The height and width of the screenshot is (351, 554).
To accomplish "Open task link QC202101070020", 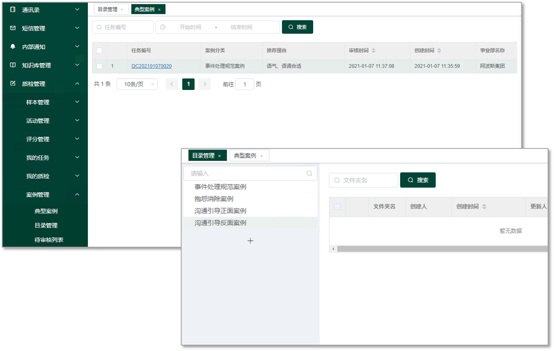I will point(151,66).
